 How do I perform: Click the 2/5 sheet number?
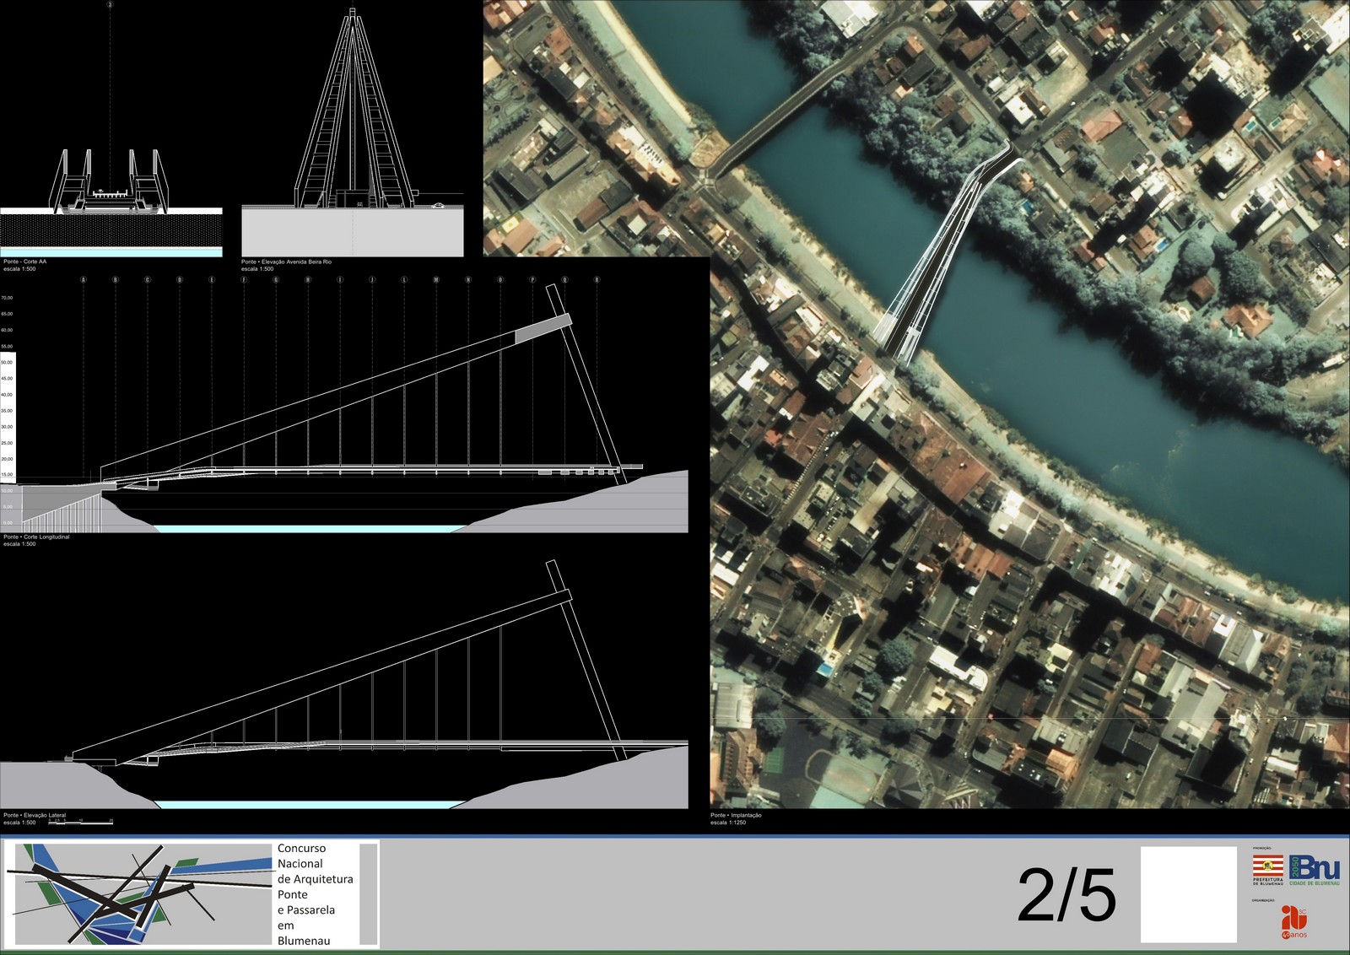(1066, 896)
